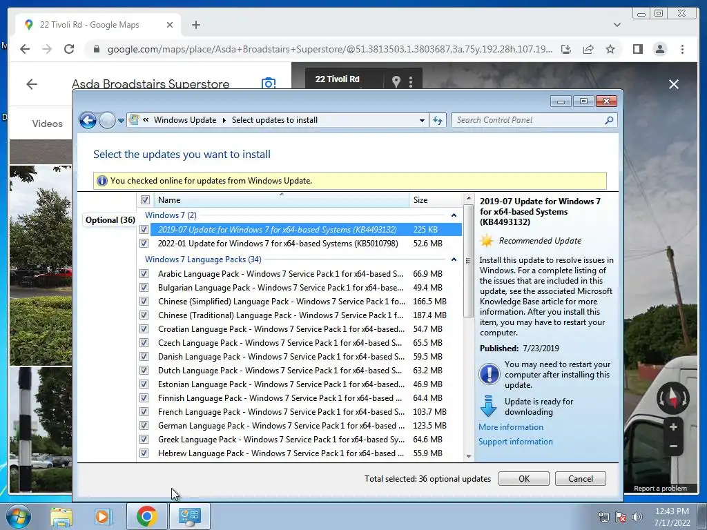Uncheck Chinese (Simplified) Language Pack checkbox
The image size is (707, 530).
pos(144,301)
